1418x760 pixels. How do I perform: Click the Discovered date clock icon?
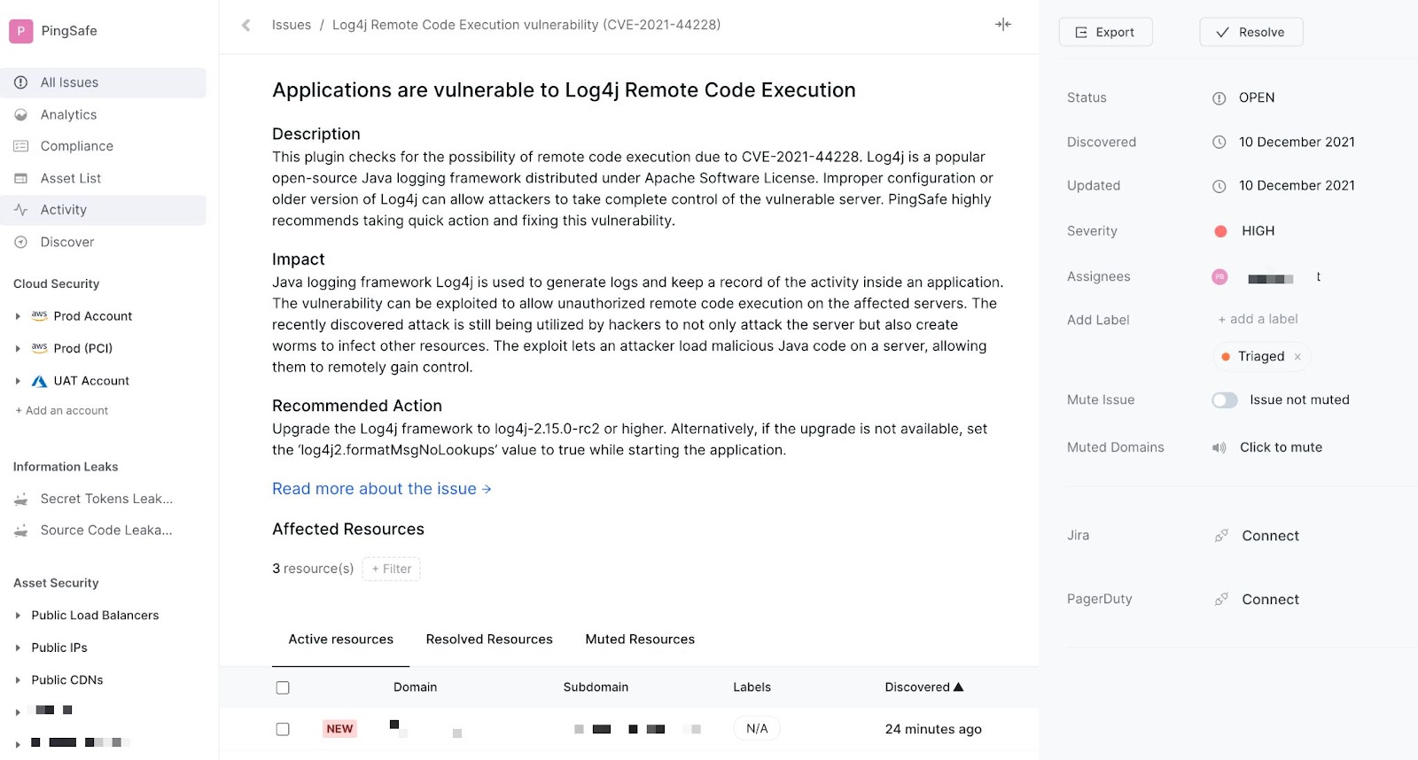point(1219,142)
